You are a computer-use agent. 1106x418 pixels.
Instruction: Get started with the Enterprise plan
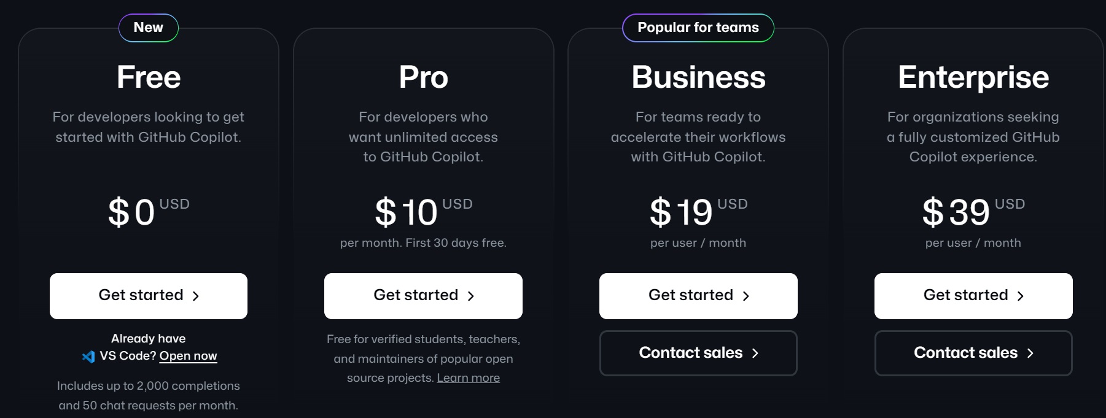pos(973,296)
